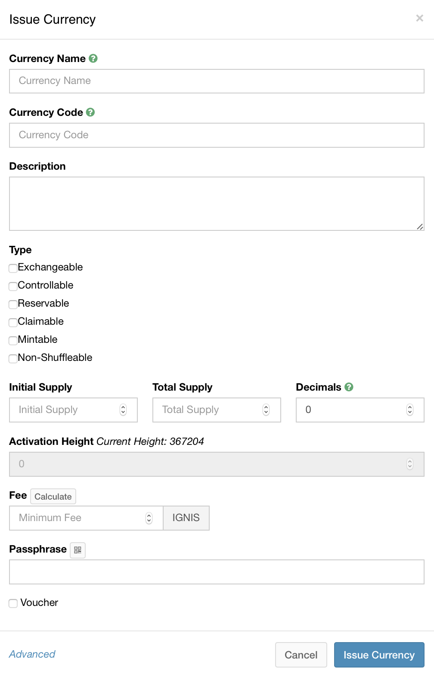This screenshot has height=677, width=434.
Task: Toggle the Mintable checkbox
Action: tap(13, 341)
